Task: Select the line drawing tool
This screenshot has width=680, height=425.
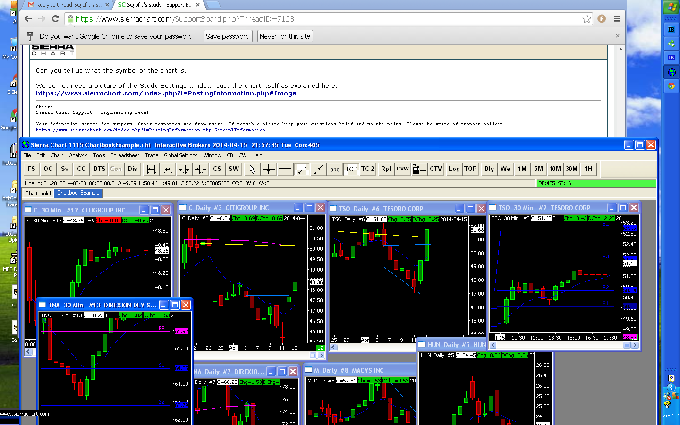Action: click(302, 169)
